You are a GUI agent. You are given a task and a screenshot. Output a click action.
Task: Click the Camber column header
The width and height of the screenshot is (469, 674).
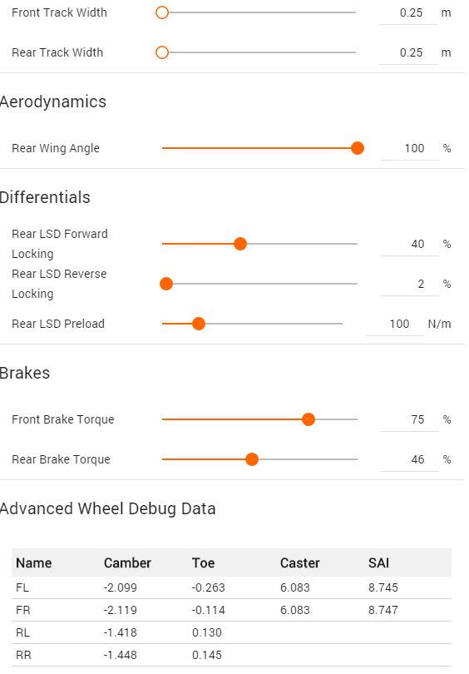(127, 562)
